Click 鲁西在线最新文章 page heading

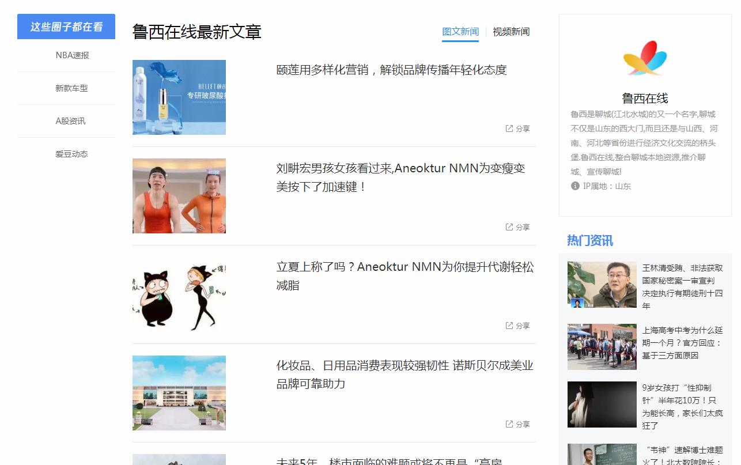[x=197, y=32]
